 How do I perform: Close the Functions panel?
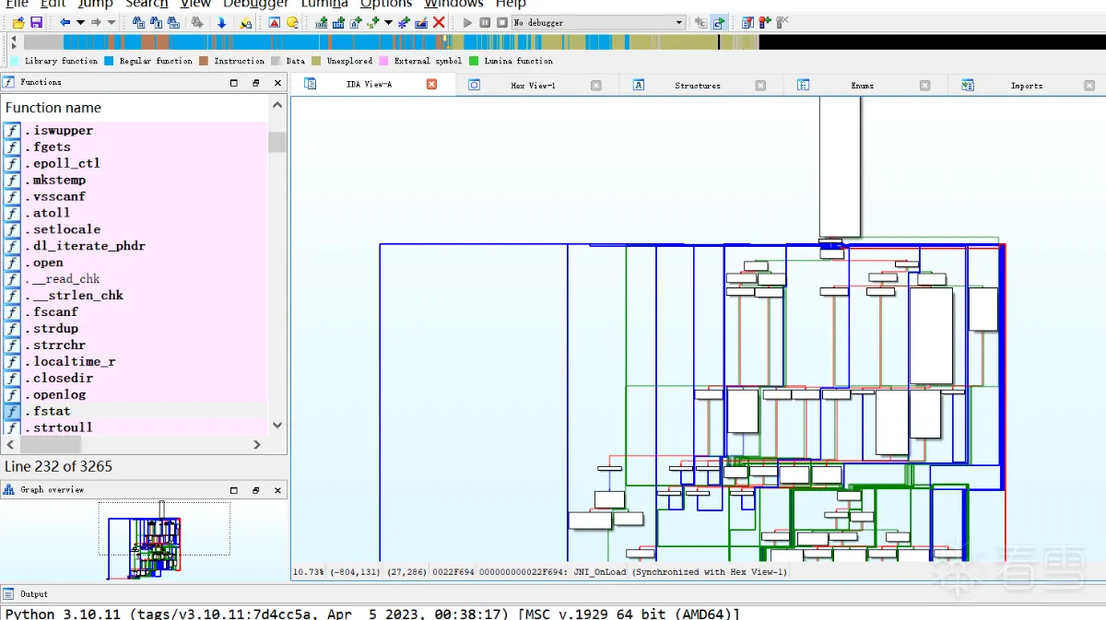click(x=278, y=82)
